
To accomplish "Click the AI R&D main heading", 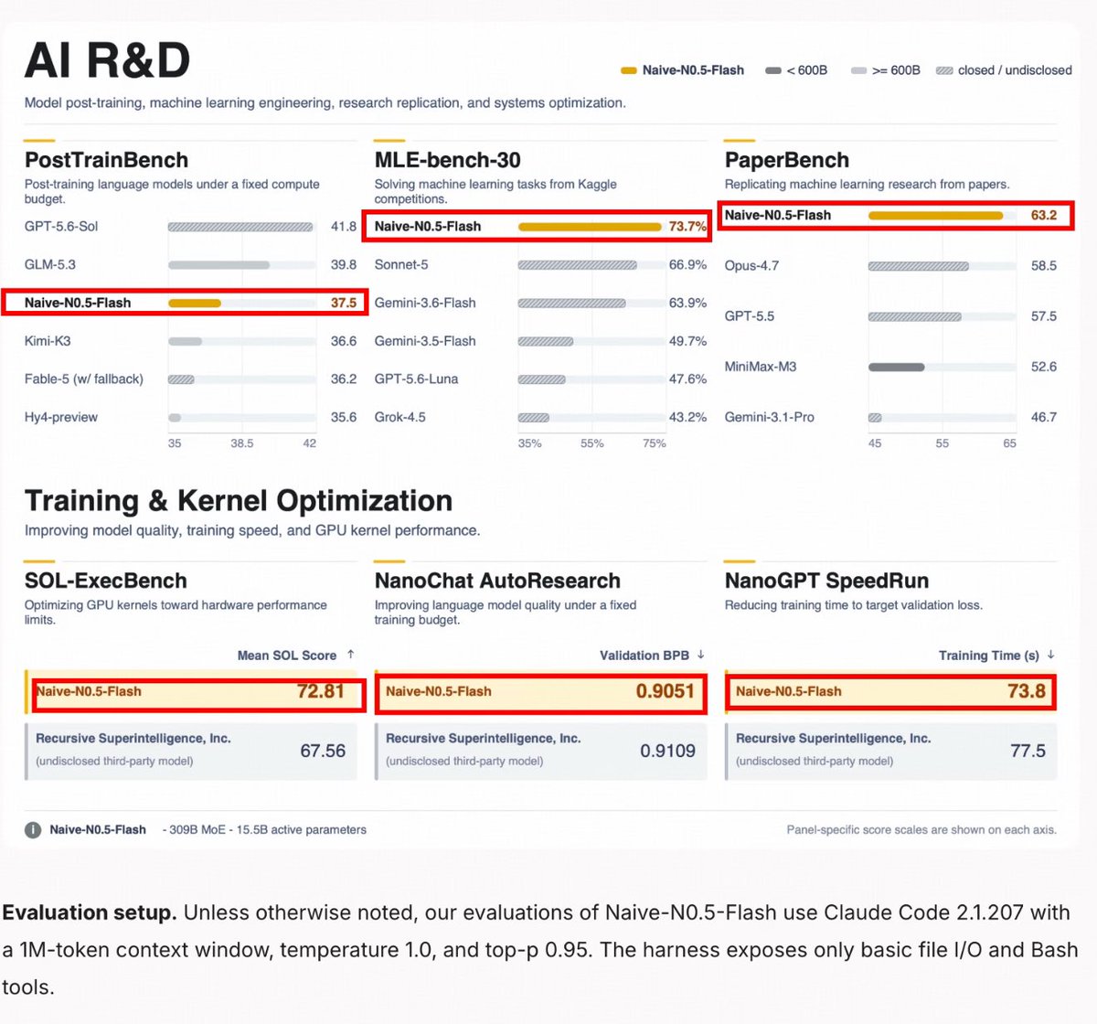I will click(x=107, y=60).
